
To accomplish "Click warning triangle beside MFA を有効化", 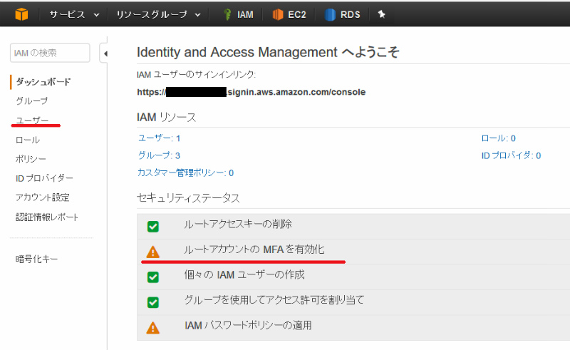I will (152, 252).
